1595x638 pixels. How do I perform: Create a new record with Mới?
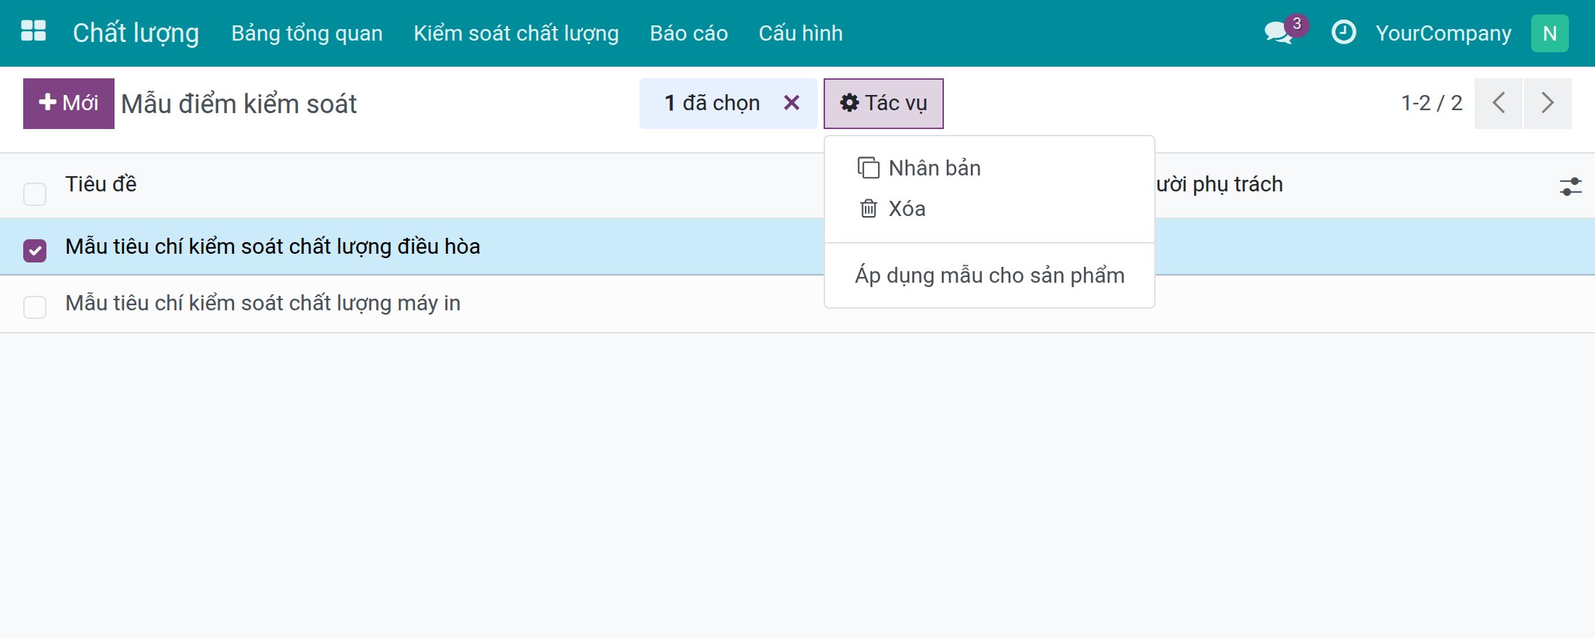pos(69,103)
